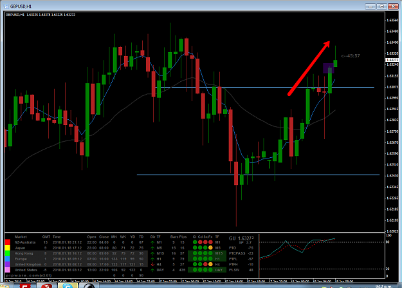Click the GBPUSD,H1 OHLC text in the chart corner
The width and height of the screenshot is (402, 288).
point(41,15)
